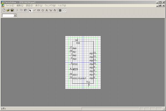Click the RA0 pin label
166x111 pixels.
pyautogui.click(x=74, y=48)
